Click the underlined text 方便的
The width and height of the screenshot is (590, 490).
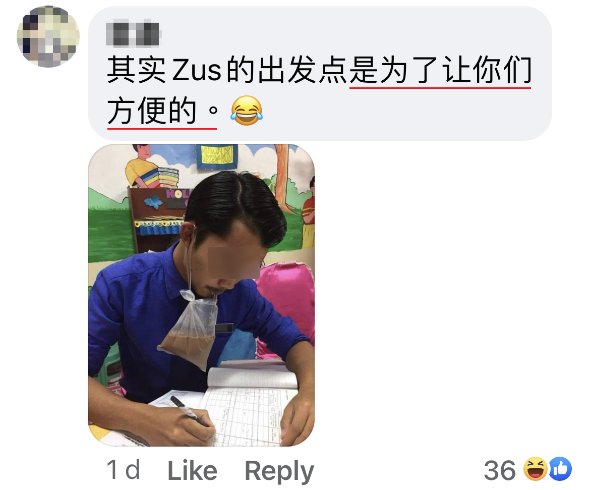coord(152,111)
